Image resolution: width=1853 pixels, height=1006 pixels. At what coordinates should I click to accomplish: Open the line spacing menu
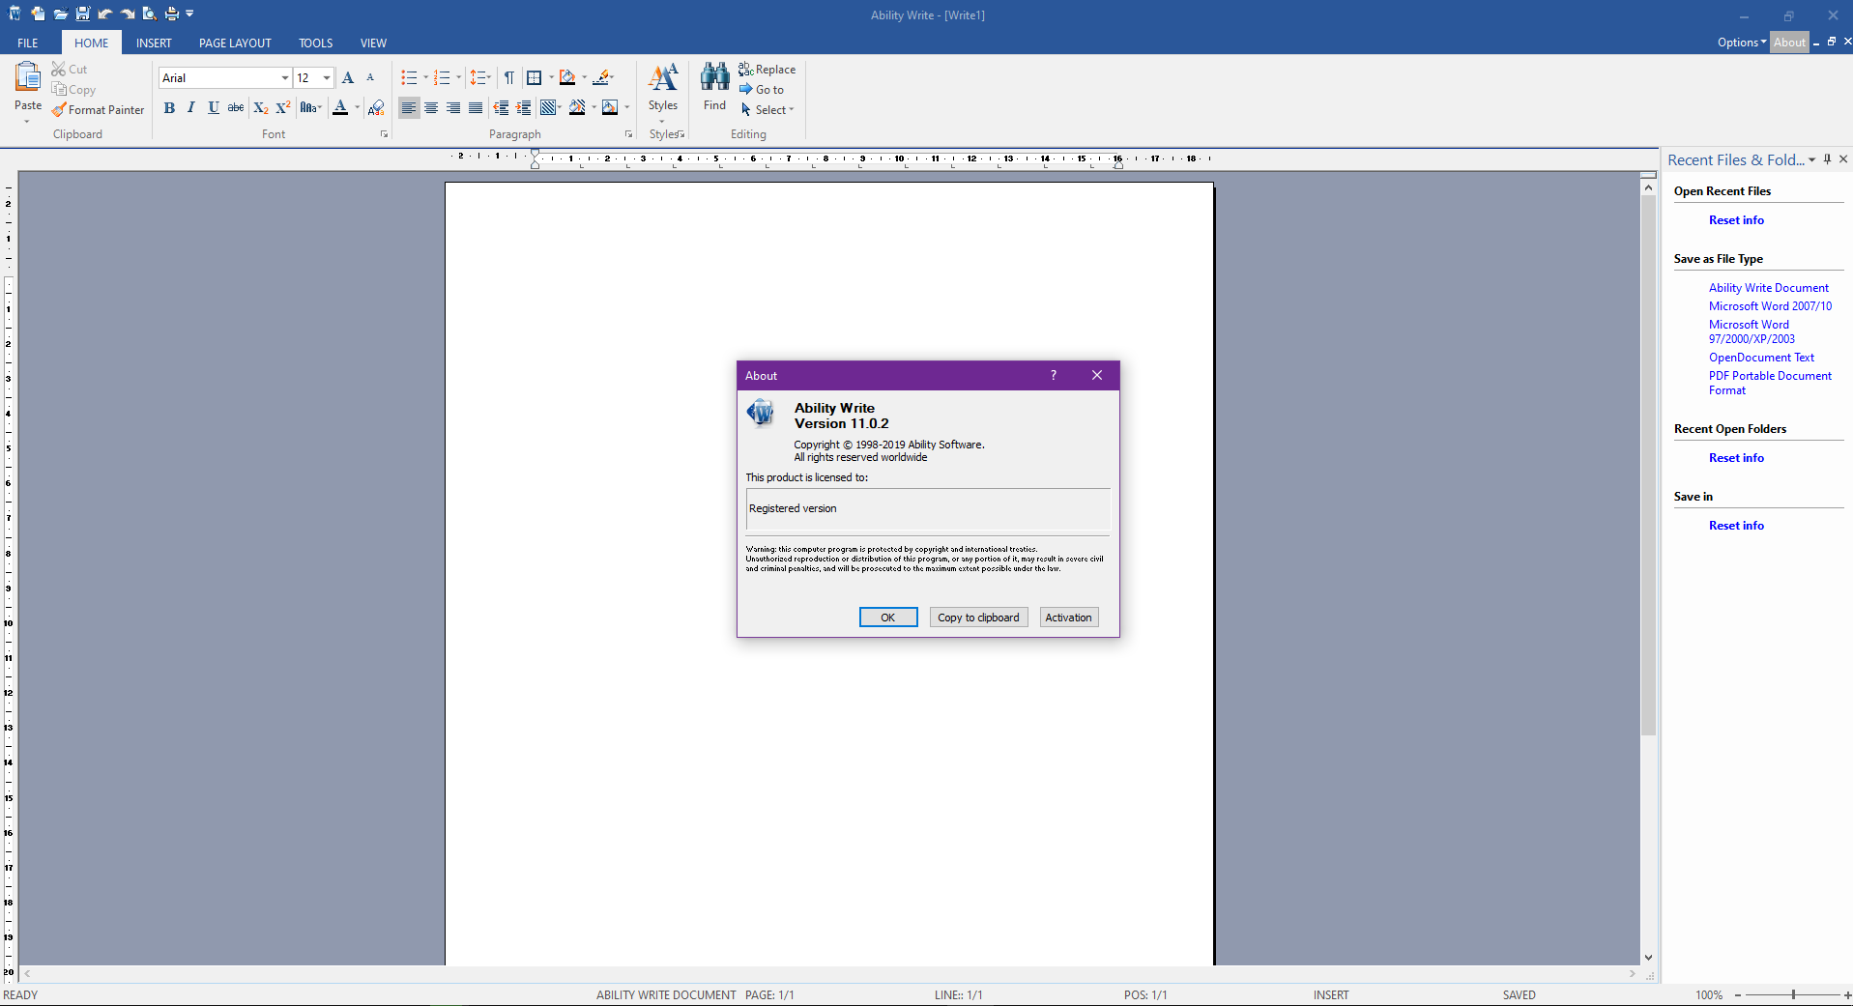[x=479, y=77]
